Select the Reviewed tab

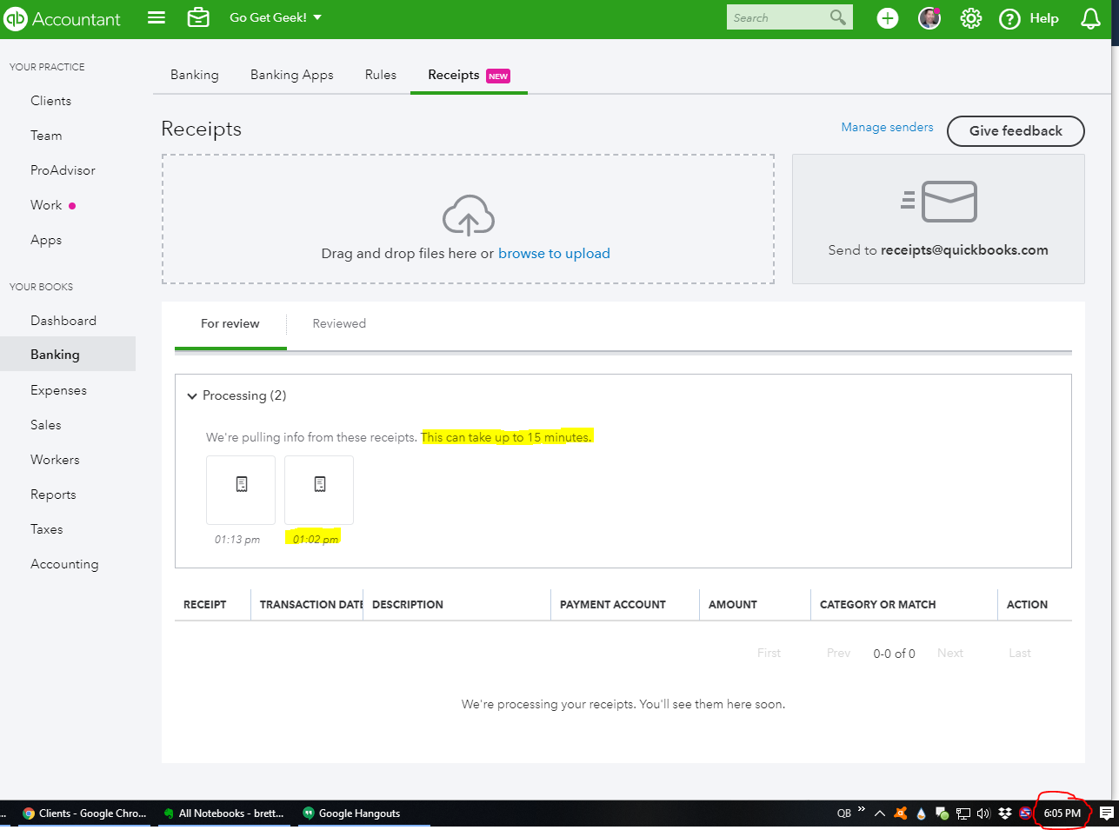click(x=339, y=323)
